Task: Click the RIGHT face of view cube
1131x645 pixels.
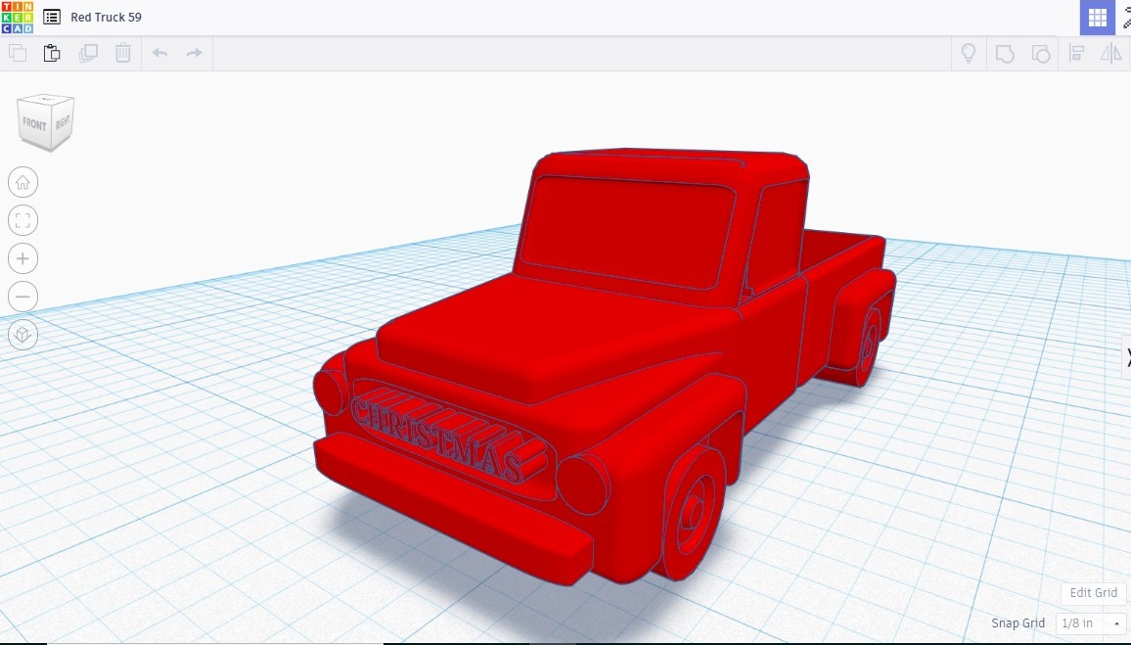Action: click(63, 121)
